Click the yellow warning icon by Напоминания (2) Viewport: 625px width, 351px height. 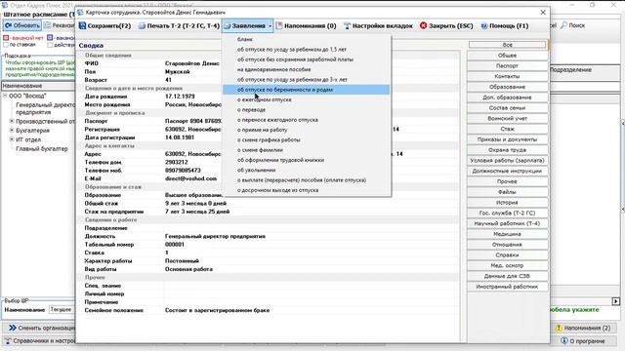(559, 328)
